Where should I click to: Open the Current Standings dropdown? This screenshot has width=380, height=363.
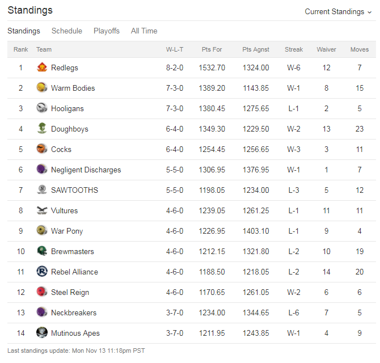338,12
